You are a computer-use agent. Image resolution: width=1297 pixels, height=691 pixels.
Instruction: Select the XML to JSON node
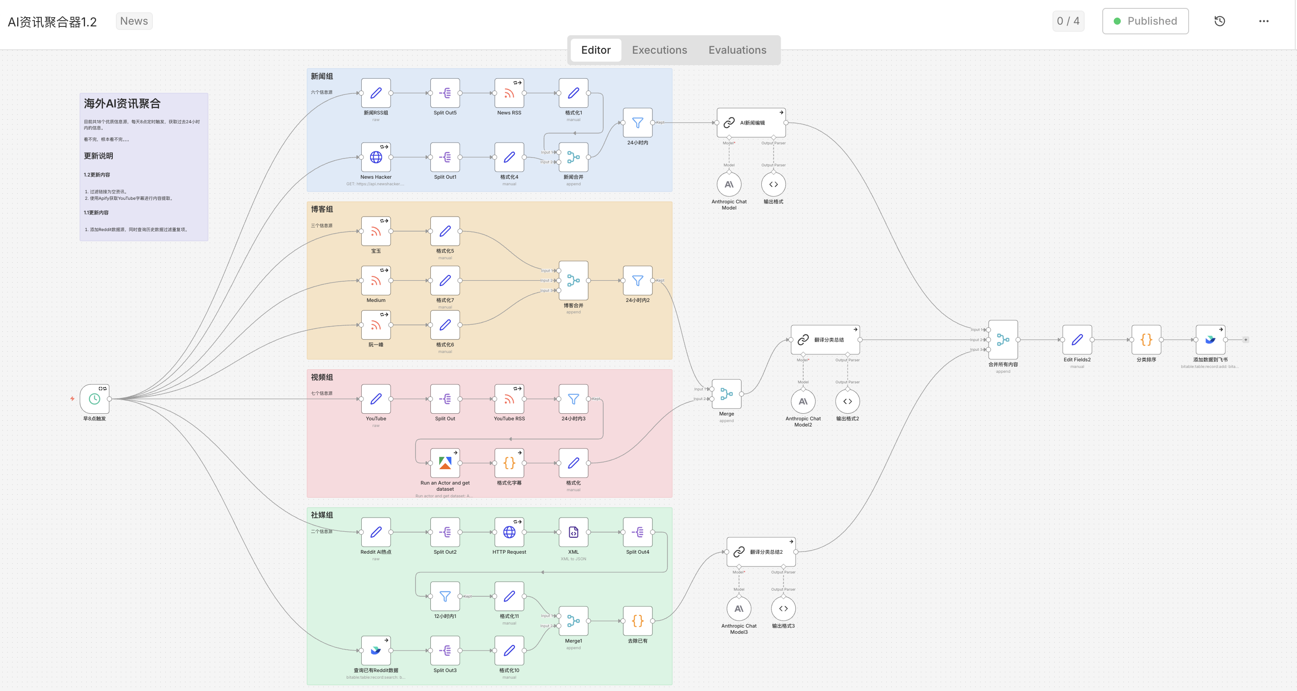(573, 532)
